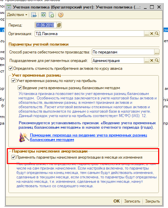Image resolution: width=168 pixels, height=208 pixels.
Task: Click the copy-record toolbar icon with plus
Action: pos(51,15)
